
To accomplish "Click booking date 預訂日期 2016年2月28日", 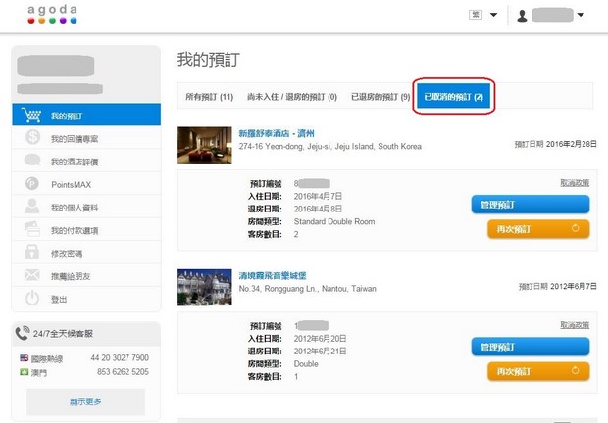I will 555,144.
